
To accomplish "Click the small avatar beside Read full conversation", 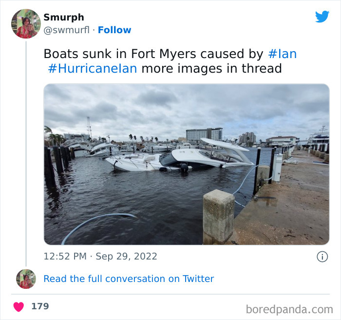I will [x=26, y=279].
